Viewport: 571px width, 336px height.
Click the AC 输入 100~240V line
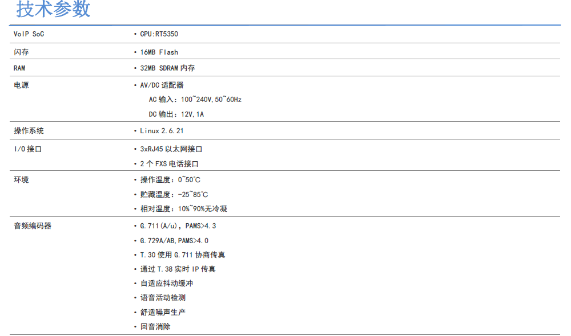195,100
